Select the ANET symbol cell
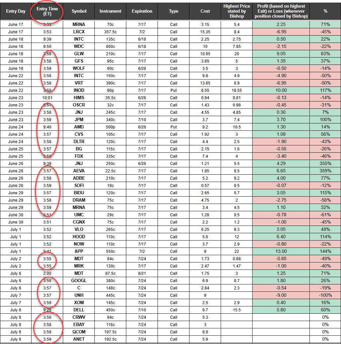Image resolution: width=341 pixels, height=344 pixels. (79, 339)
